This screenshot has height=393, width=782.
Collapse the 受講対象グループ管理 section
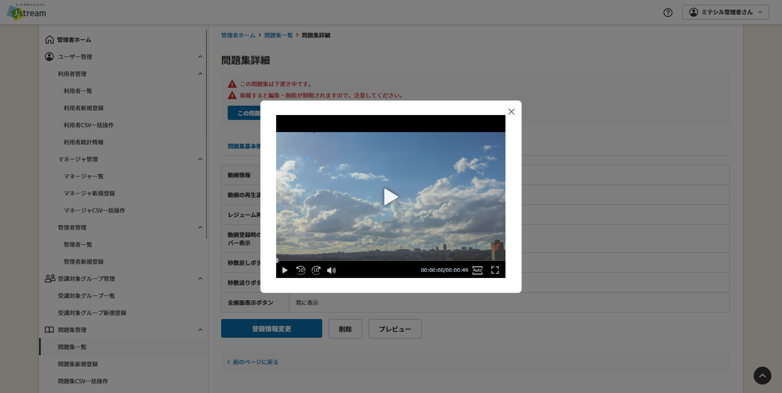(200, 278)
